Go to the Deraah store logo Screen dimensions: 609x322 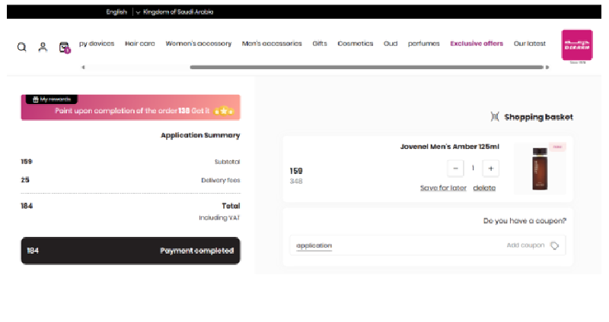pyautogui.click(x=577, y=46)
